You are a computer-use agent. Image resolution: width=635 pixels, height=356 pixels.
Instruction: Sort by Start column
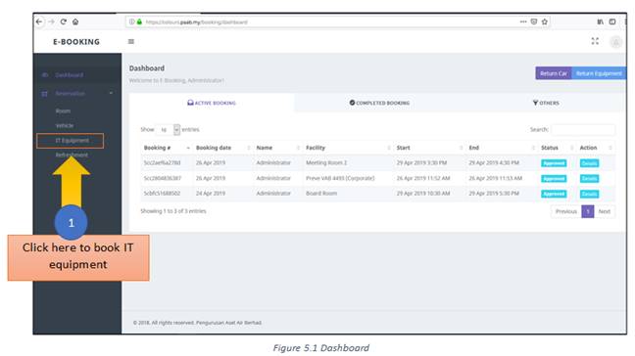click(429, 148)
